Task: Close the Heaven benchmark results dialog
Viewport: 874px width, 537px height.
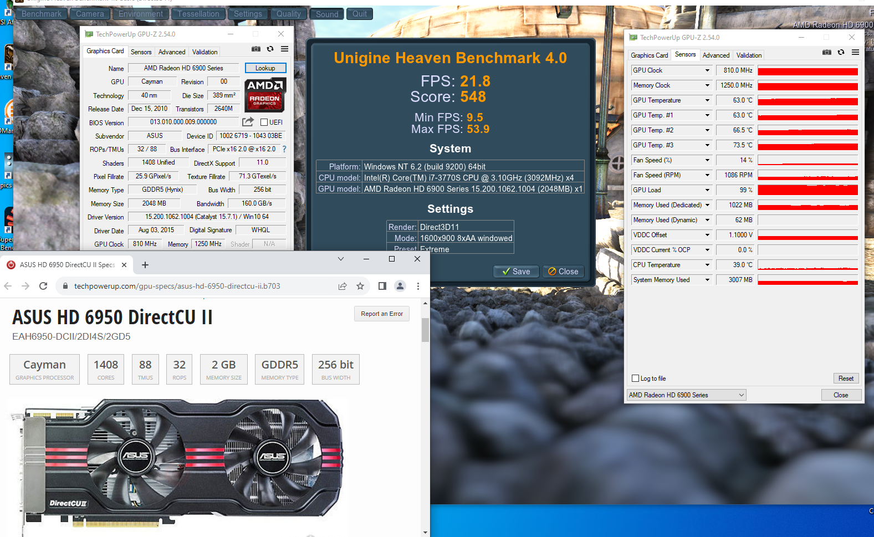Action: [x=563, y=272]
